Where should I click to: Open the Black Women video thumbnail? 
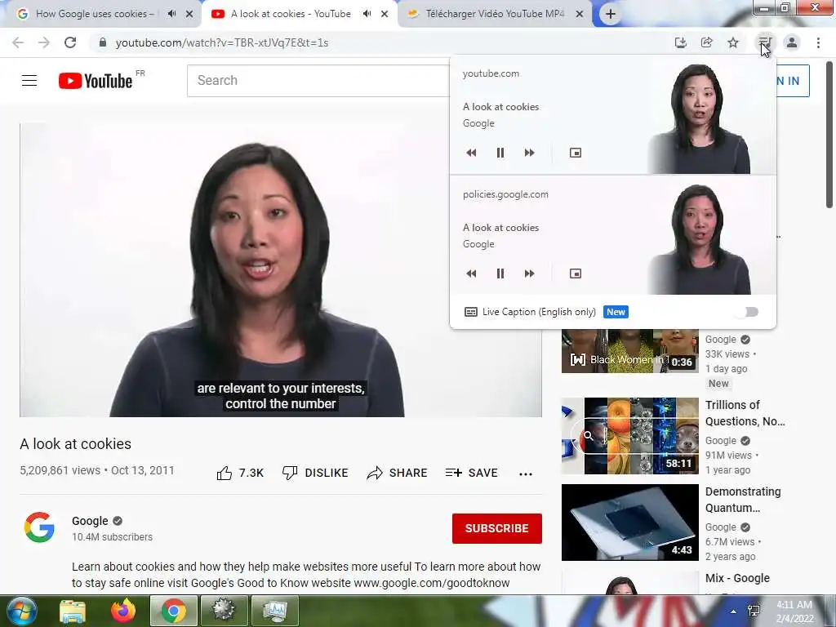pos(629,351)
